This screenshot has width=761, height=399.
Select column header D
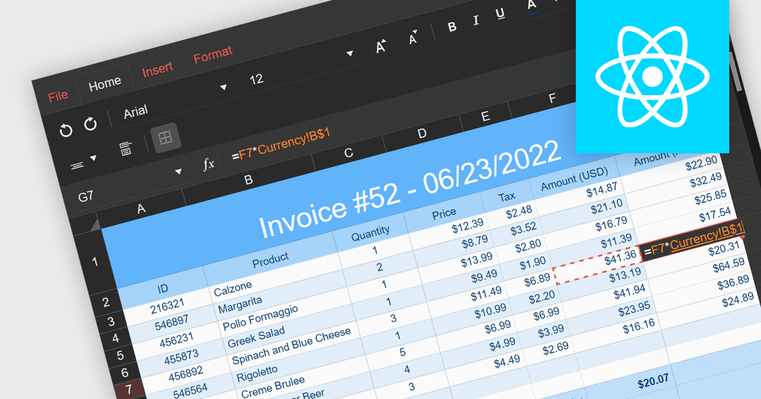coord(422,134)
